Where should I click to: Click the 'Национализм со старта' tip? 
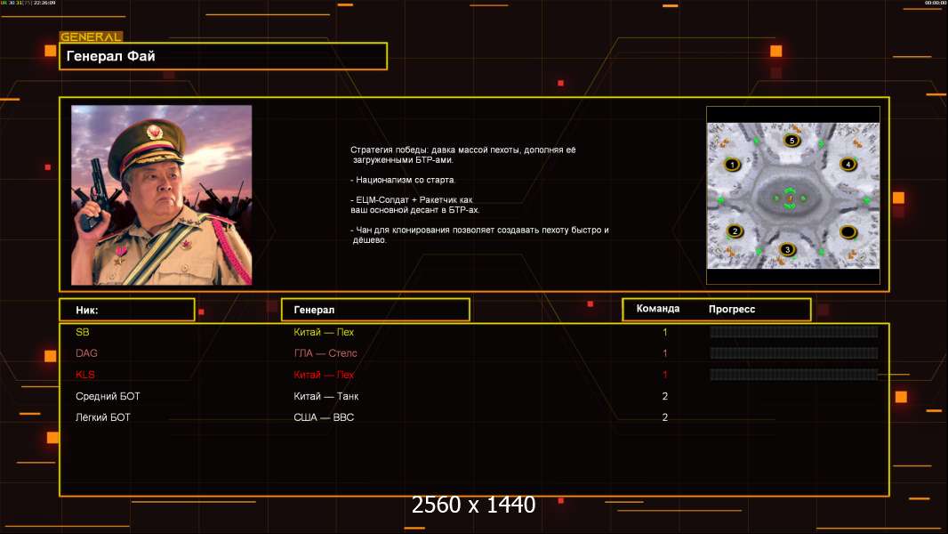[403, 180]
